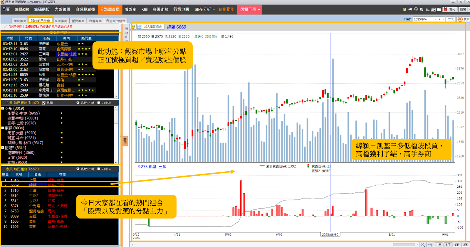Switch to the 重要券商 tab
The image size is (470, 247).
coord(78,21)
